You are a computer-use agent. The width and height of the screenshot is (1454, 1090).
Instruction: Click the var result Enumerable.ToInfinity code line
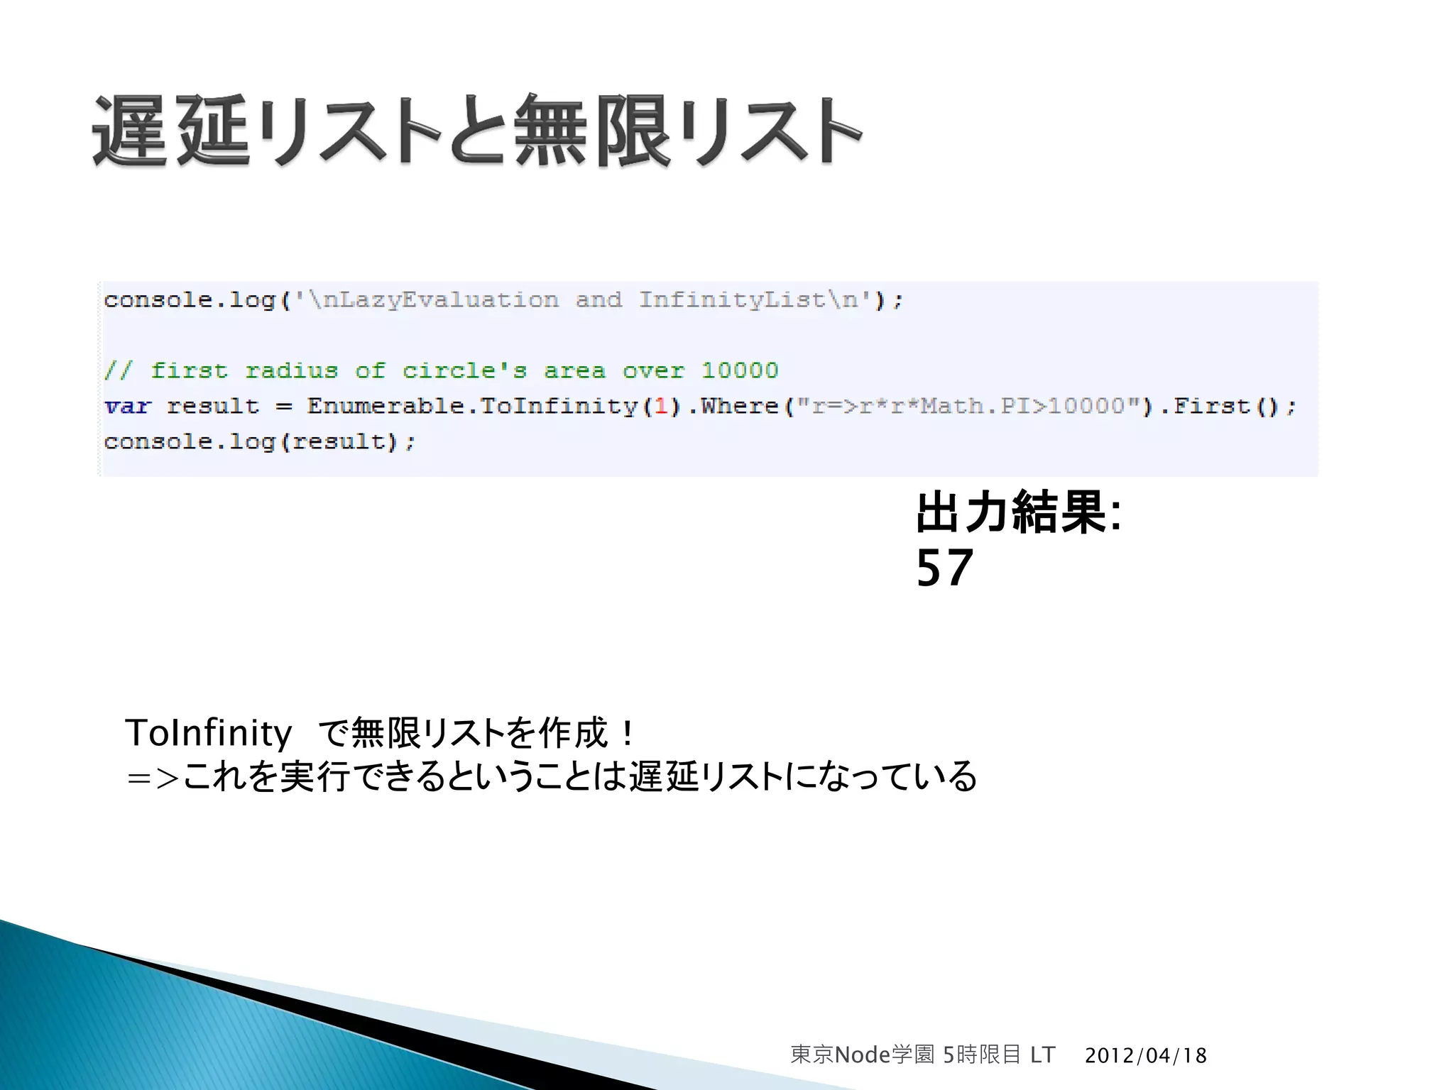[x=700, y=406]
